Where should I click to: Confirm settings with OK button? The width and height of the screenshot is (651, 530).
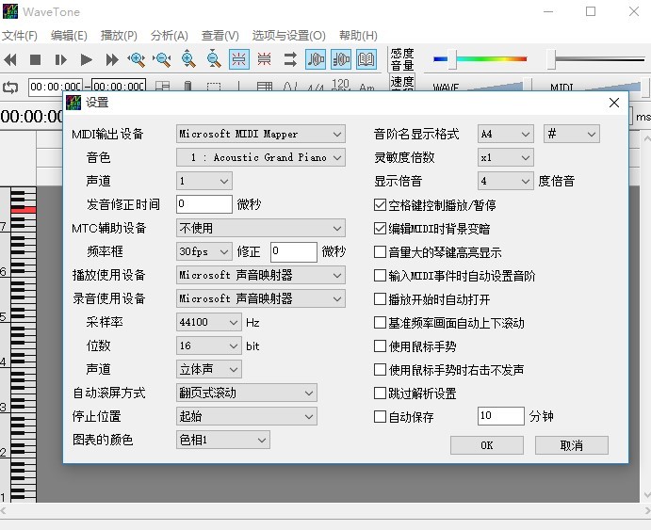(486, 445)
